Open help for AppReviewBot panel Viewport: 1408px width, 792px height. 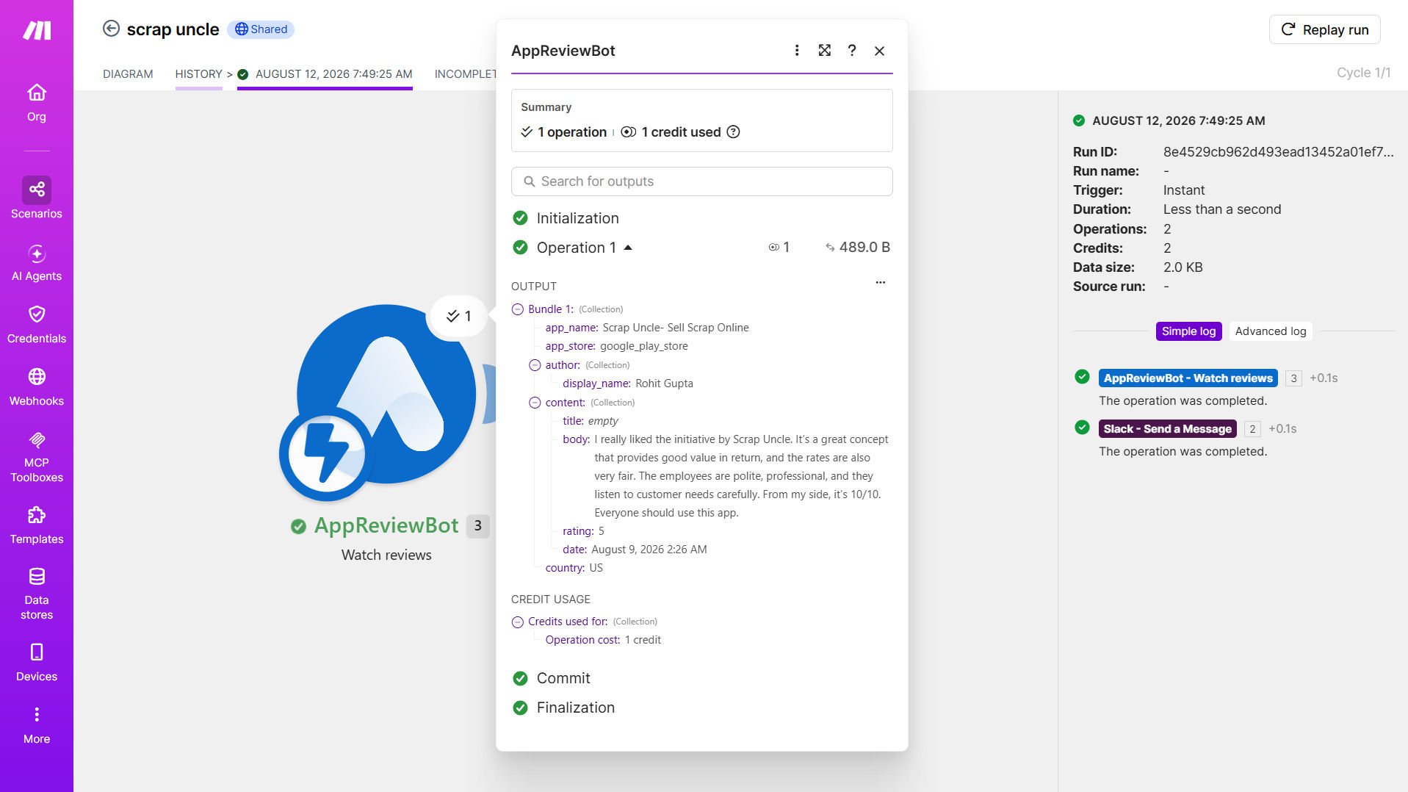852,51
